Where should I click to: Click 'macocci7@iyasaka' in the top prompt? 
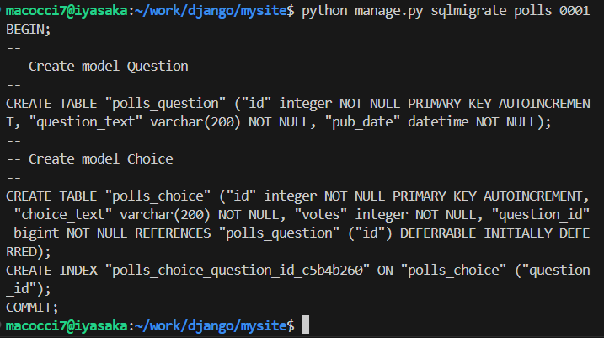68,11
